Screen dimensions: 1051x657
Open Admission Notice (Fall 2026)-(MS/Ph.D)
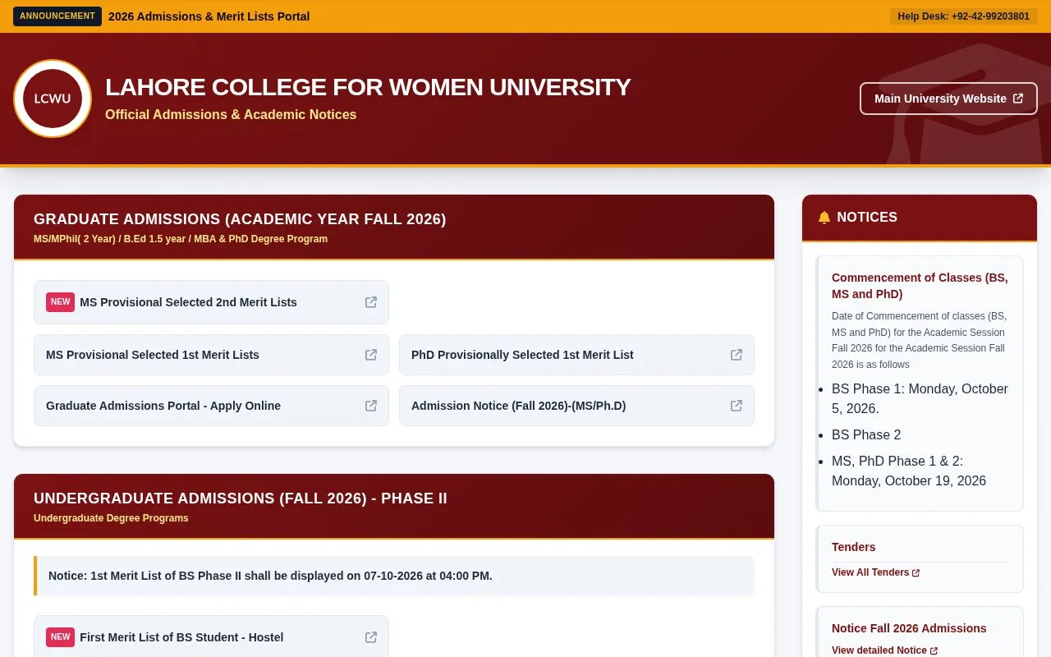(576, 406)
